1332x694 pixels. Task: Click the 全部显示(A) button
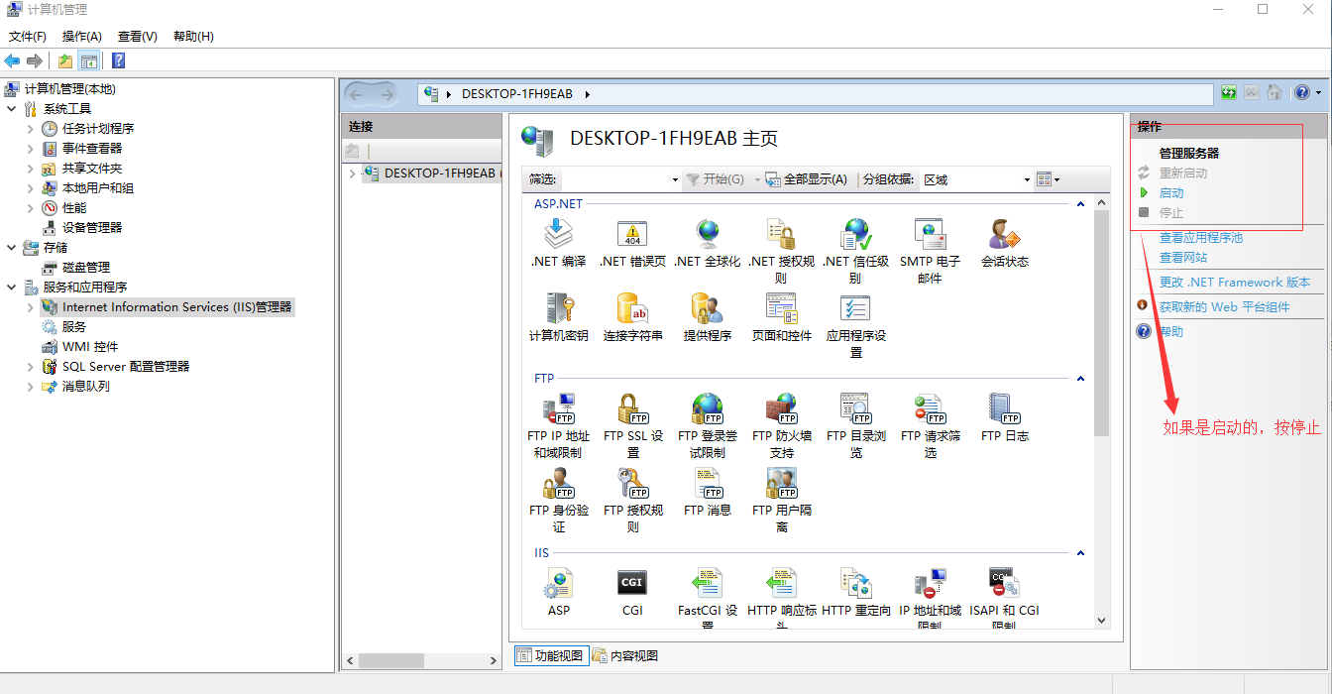tap(807, 179)
